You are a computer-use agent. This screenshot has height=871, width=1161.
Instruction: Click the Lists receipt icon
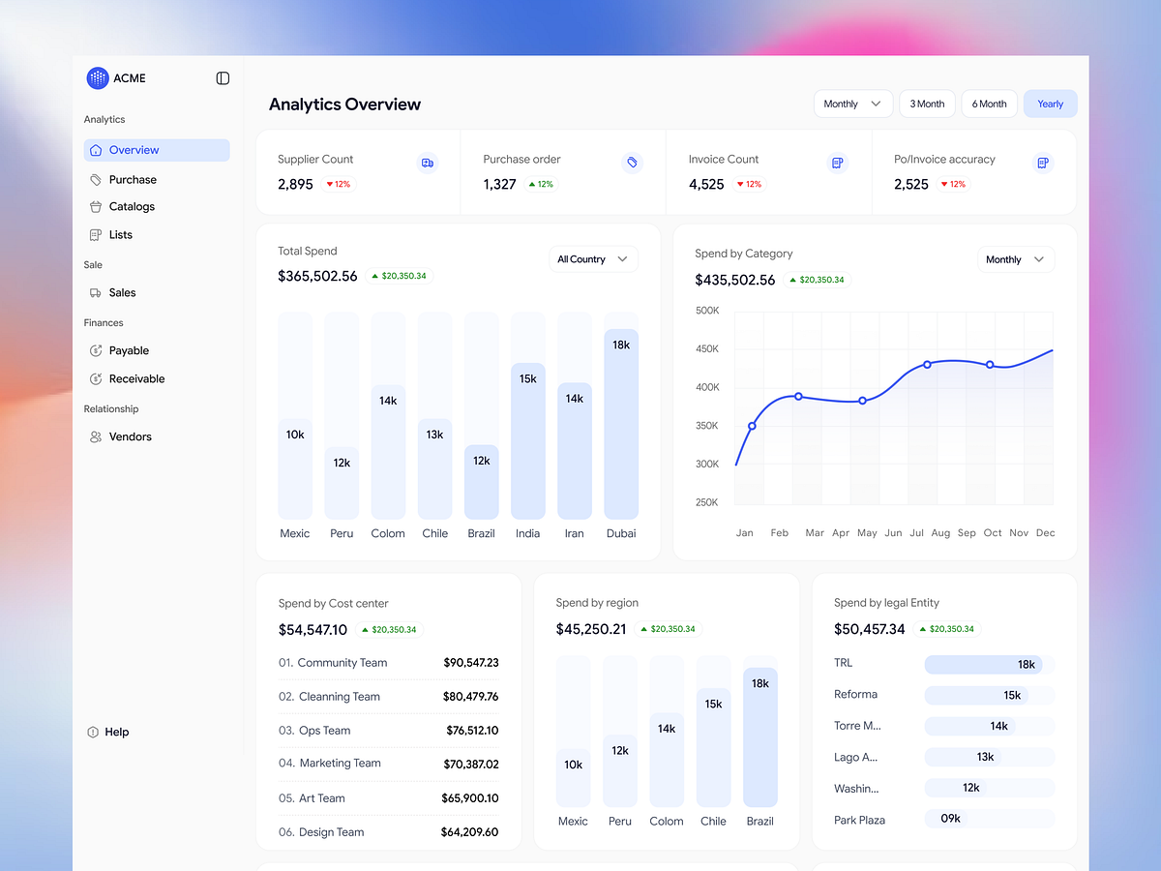pyautogui.click(x=96, y=234)
